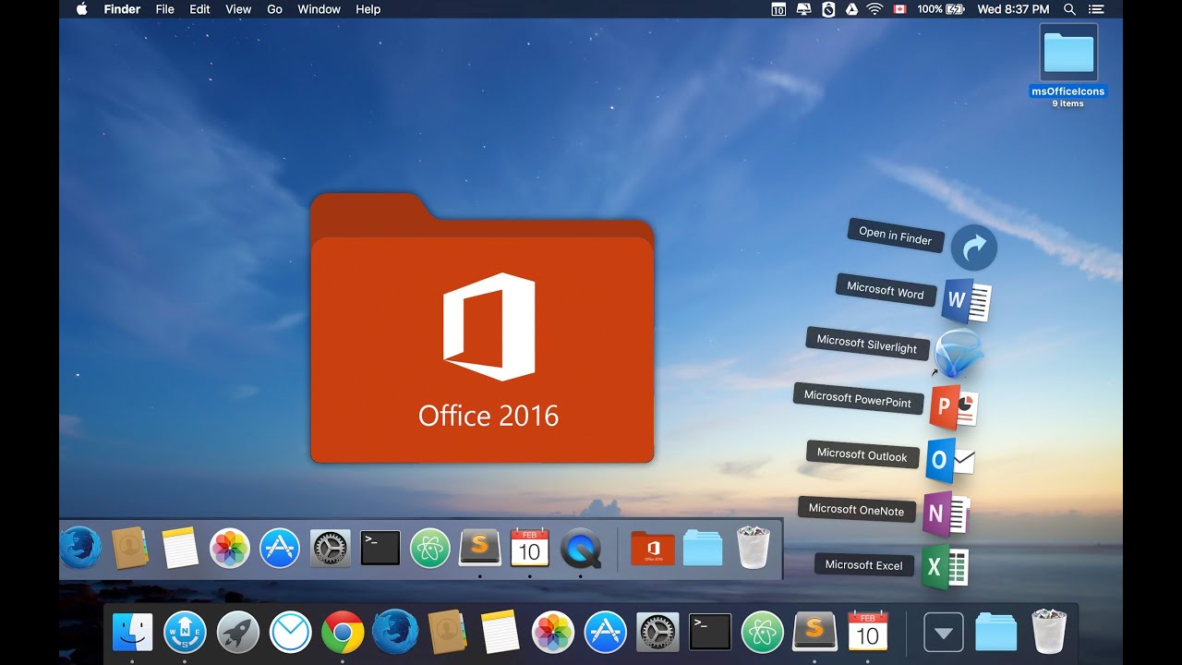Open the View menu in Finder

click(237, 9)
